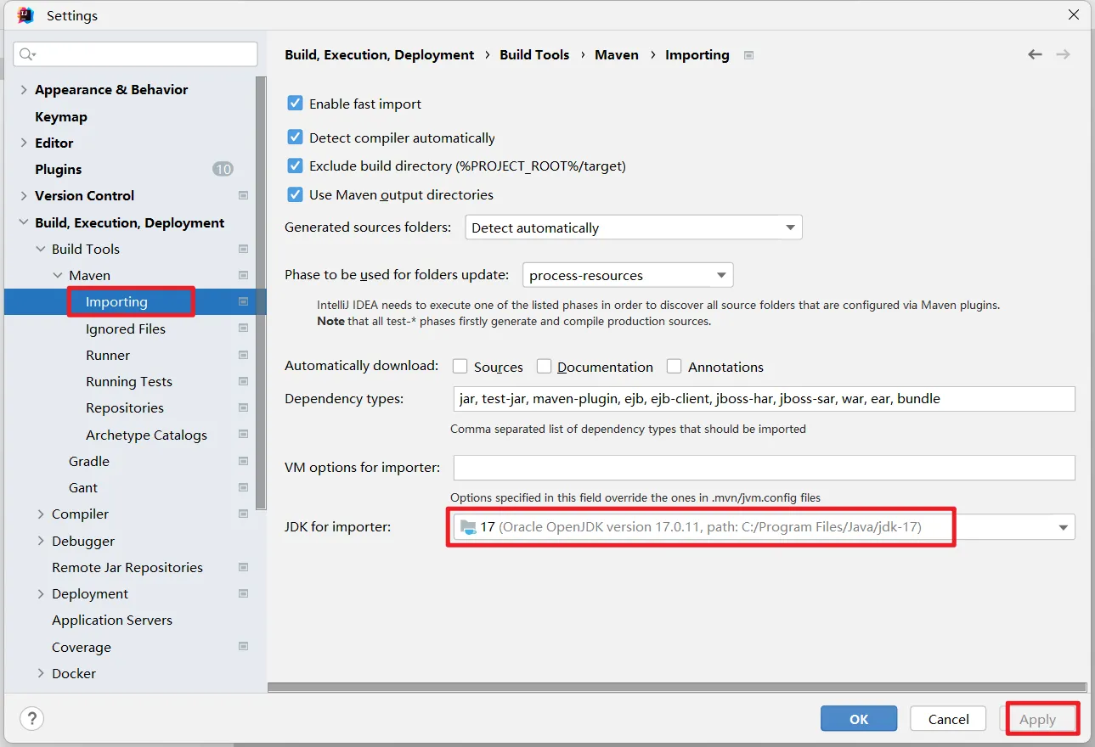The width and height of the screenshot is (1095, 747).
Task: Click the settings search field
Action: point(136,54)
